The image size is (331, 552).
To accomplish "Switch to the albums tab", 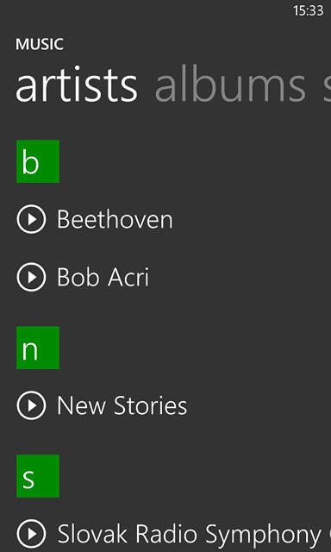I will 230,85.
